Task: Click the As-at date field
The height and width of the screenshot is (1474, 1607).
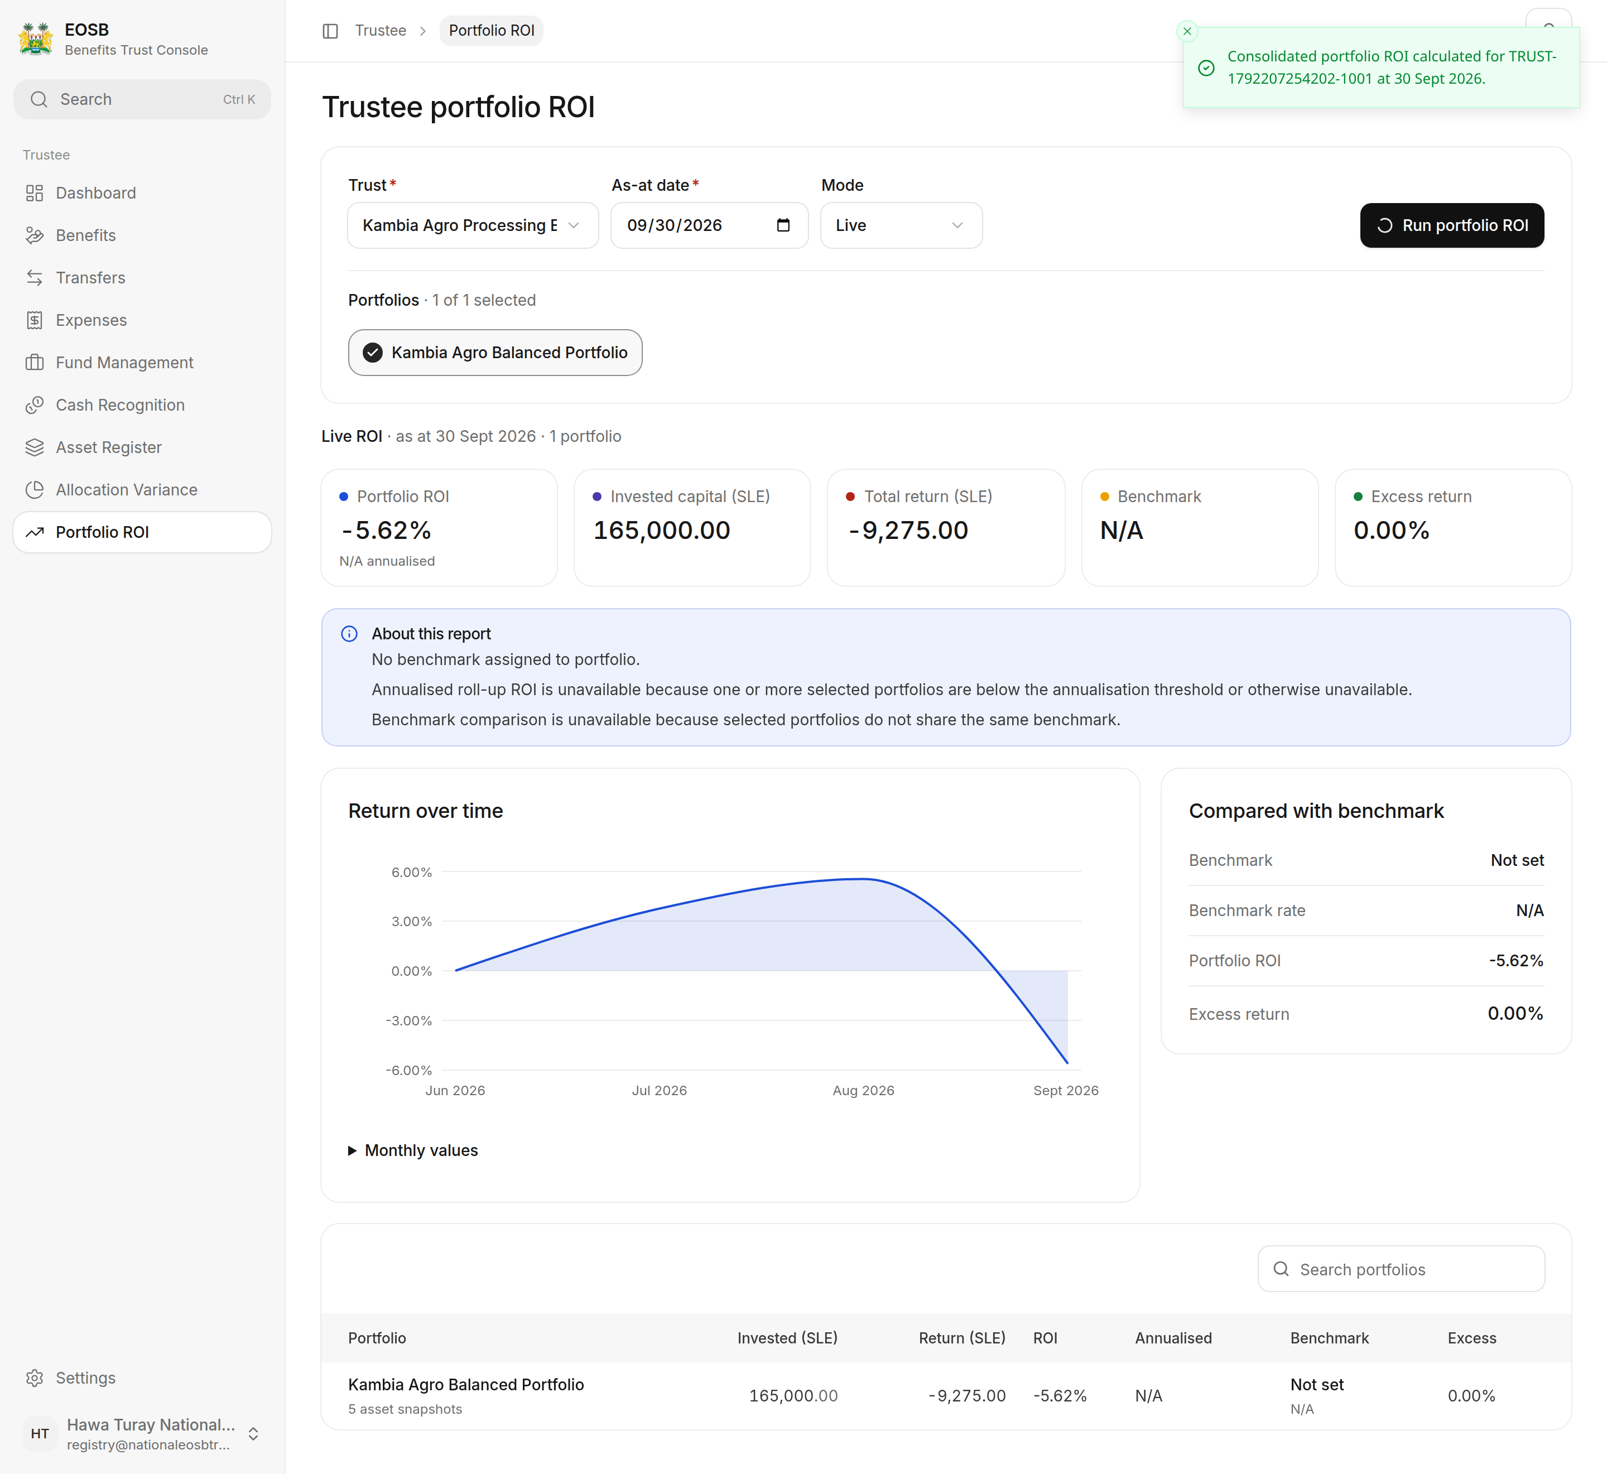Action: point(709,226)
